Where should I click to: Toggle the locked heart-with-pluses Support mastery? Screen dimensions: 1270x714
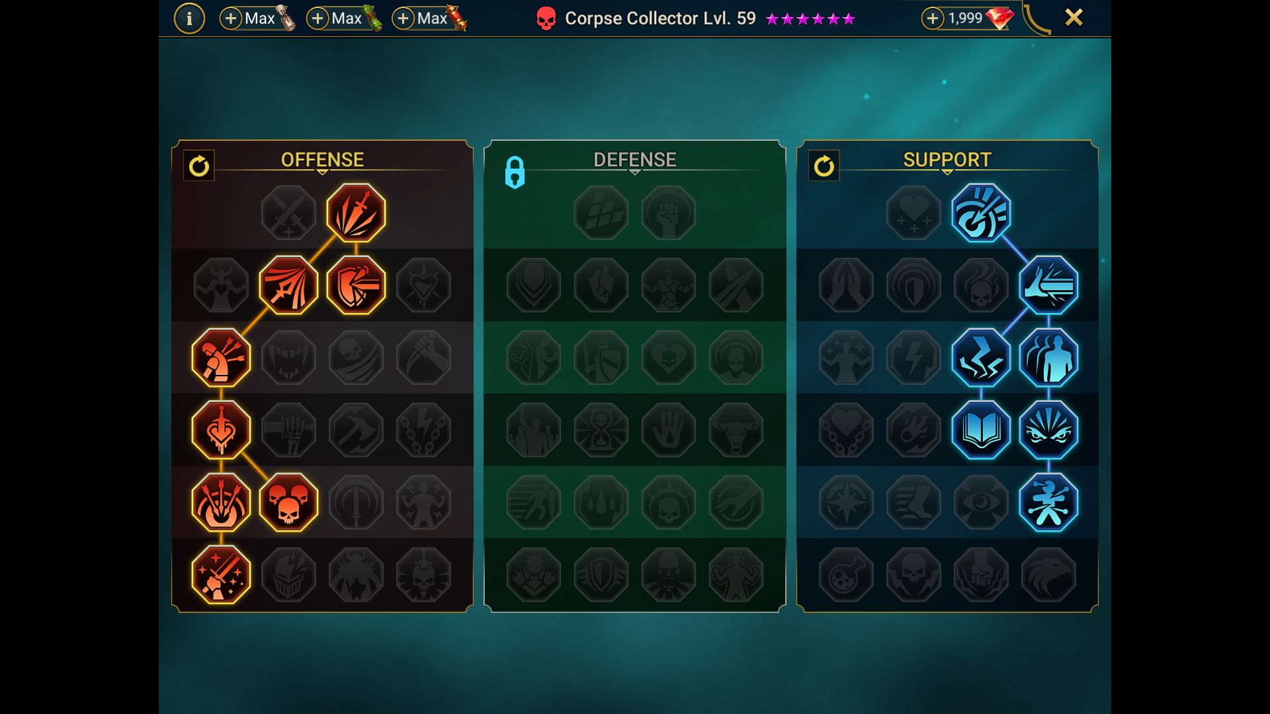[913, 213]
